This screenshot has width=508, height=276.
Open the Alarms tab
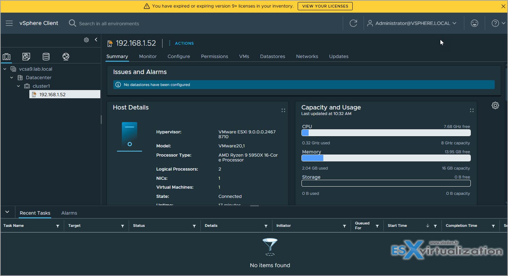pos(69,213)
